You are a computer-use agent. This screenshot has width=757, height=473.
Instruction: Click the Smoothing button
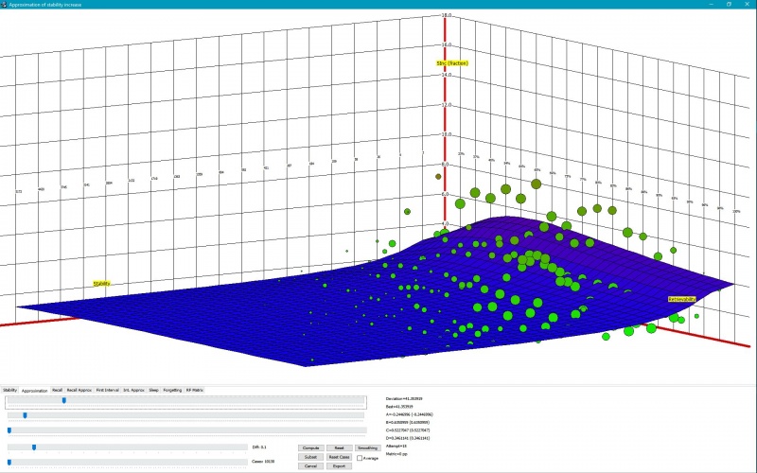pos(368,447)
